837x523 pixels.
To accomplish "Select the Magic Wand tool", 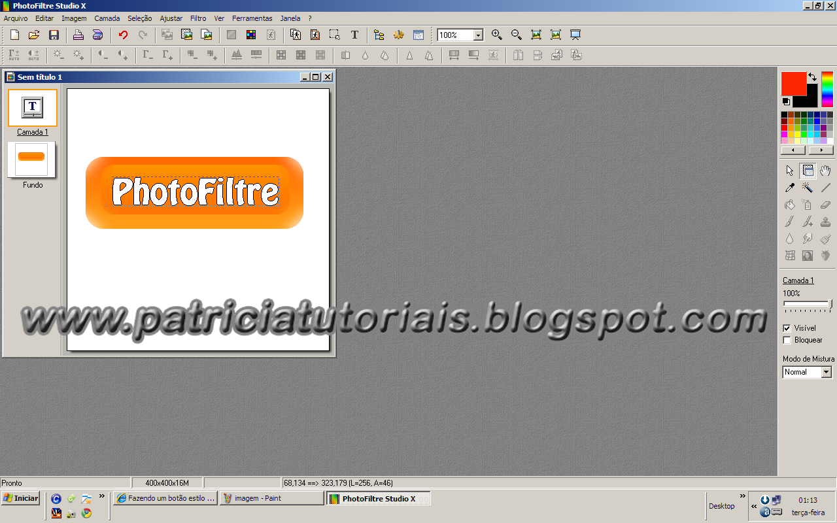I will (x=808, y=188).
